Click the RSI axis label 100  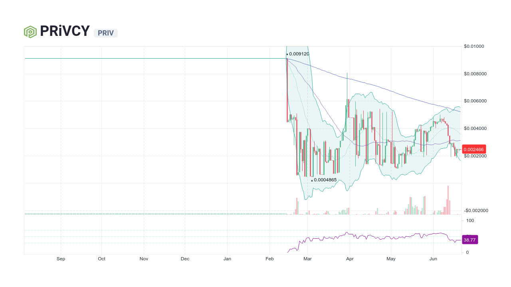pyautogui.click(x=470, y=220)
